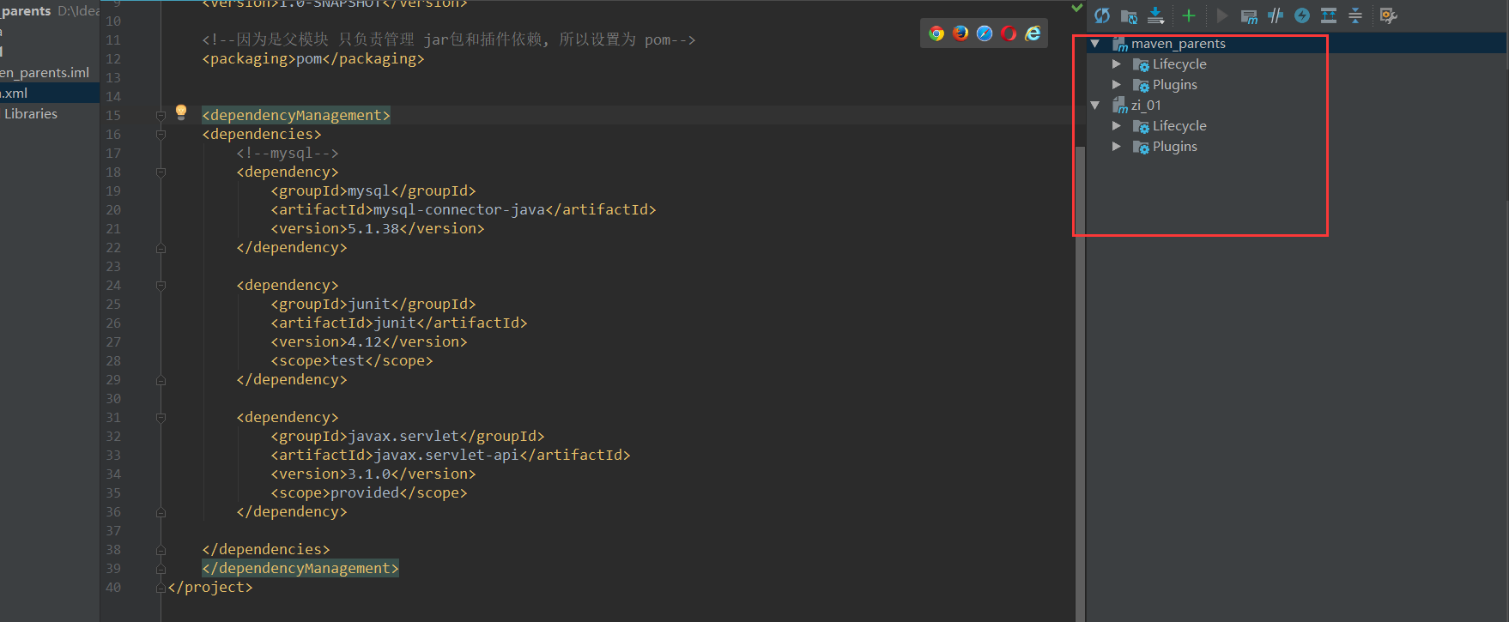Click fold end marker at line 38
This screenshot has width=1509, height=622.
[x=161, y=549]
